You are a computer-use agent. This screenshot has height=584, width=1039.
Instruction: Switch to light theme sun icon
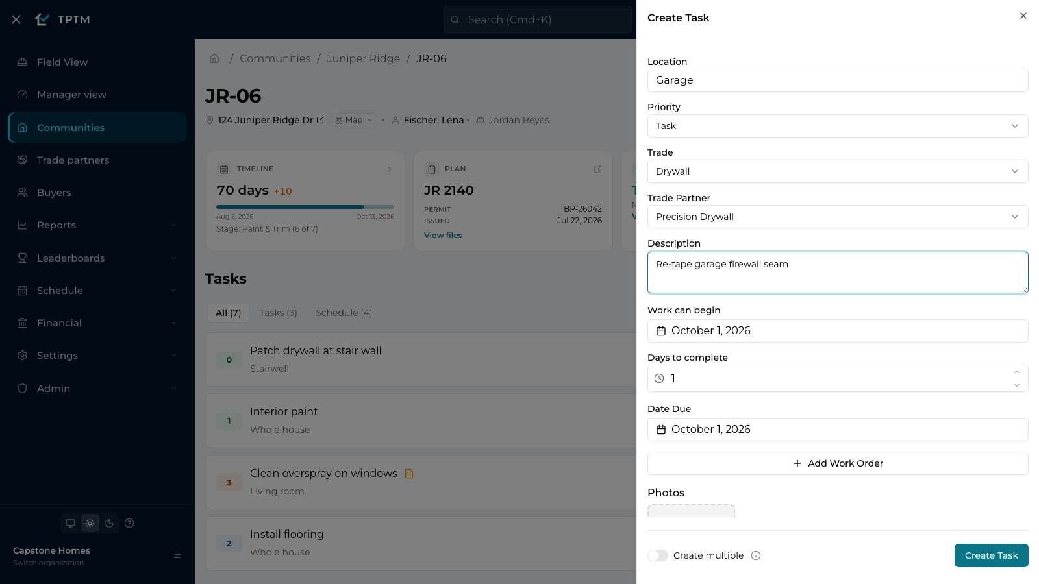tap(90, 523)
